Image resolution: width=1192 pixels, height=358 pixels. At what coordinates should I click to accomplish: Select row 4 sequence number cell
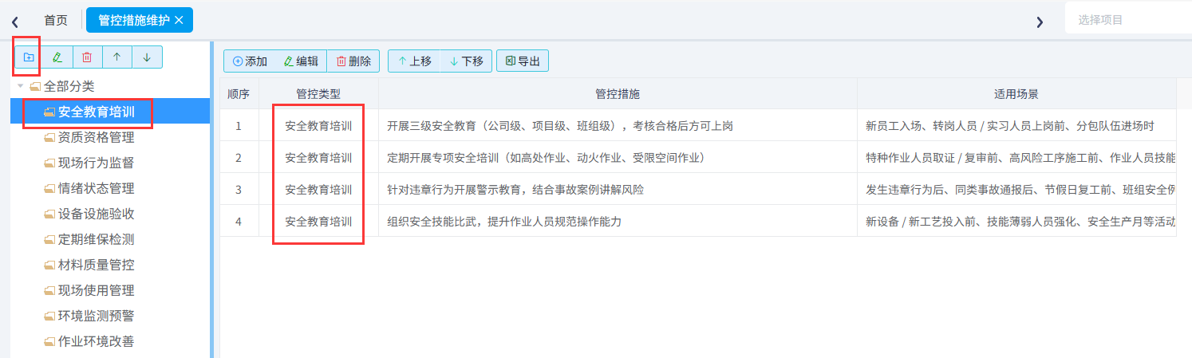click(x=239, y=221)
